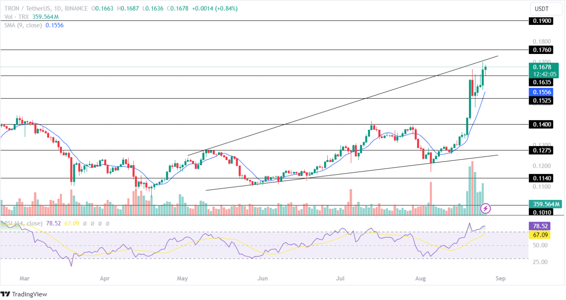Click the TradingView logo at bottom left

click(x=24, y=294)
